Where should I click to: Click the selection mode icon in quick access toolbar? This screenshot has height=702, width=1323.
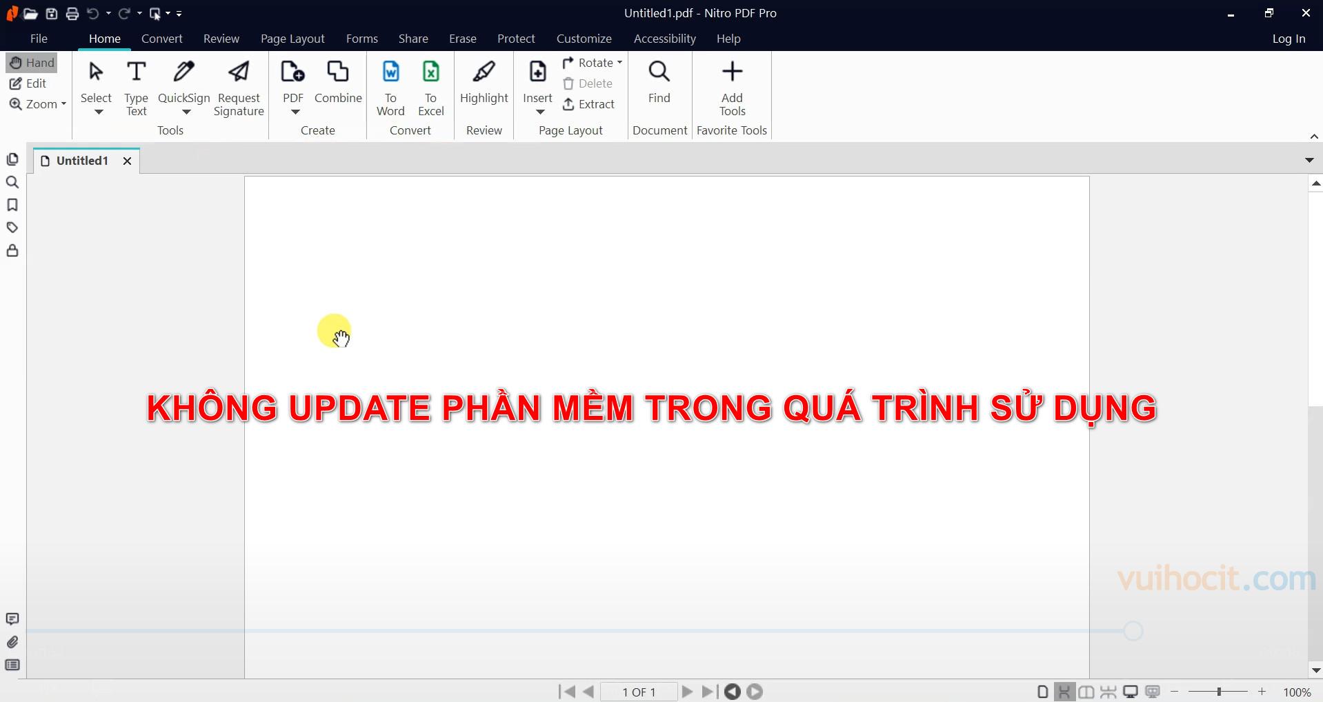(x=155, y=13)
